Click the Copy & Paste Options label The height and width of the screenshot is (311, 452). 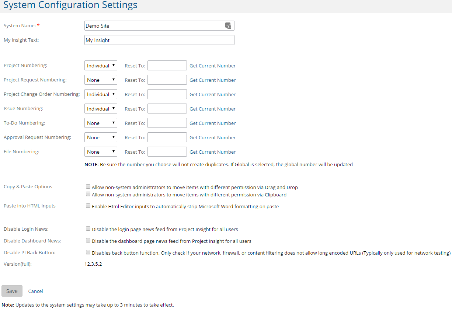[28, 186]
